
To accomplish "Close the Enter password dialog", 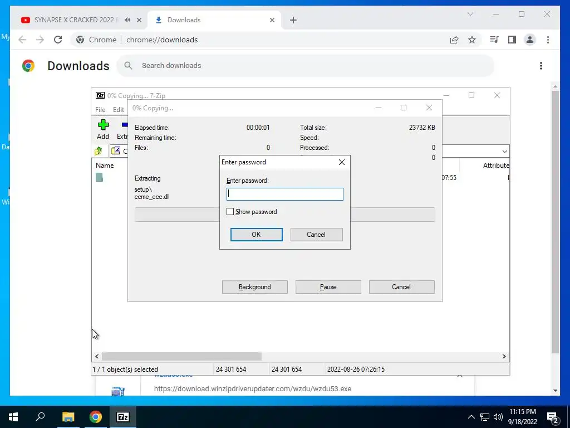I will coord(342,162).
